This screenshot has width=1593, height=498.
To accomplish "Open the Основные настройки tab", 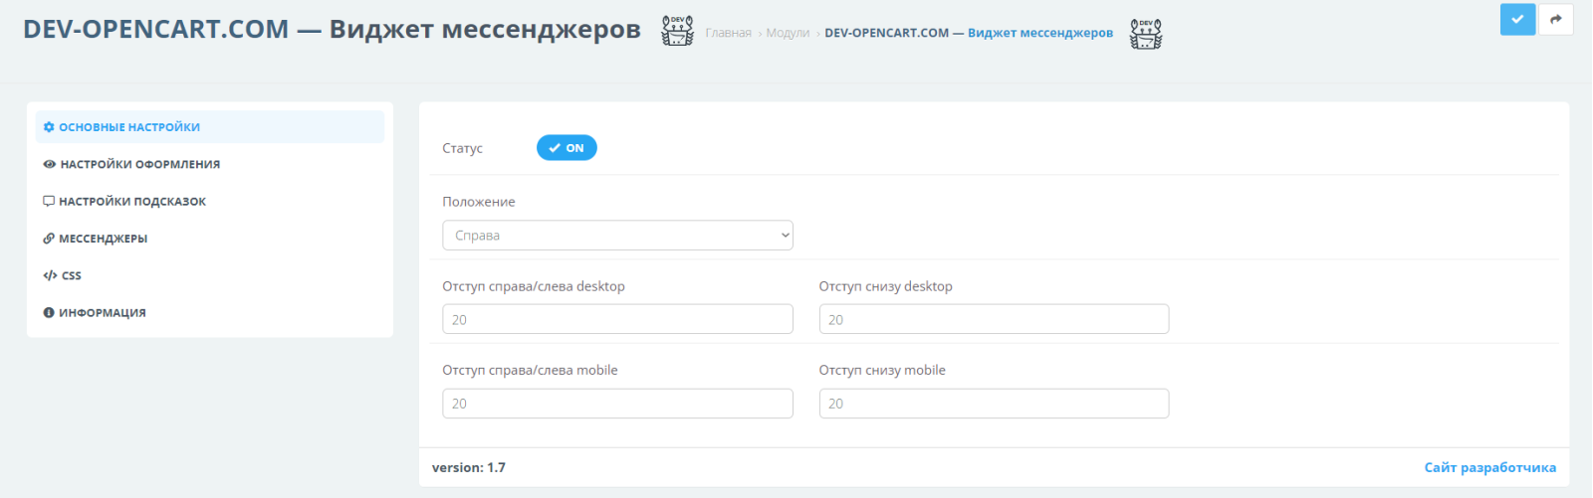I will pos(210,127).
